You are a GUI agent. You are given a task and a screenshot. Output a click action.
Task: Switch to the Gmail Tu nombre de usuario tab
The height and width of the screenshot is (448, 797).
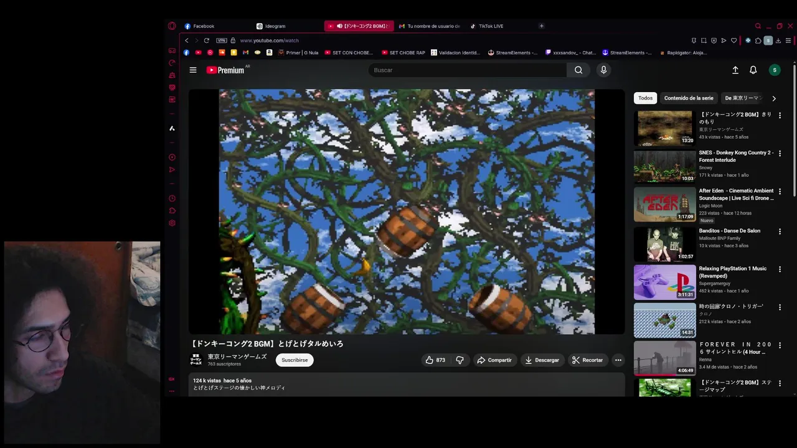(x=430, y=26)
